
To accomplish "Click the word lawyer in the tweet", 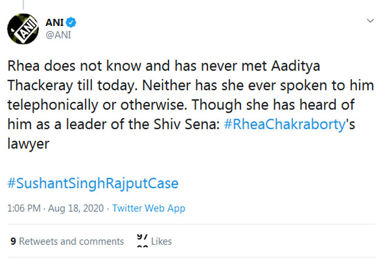I will tap(28, 145).
